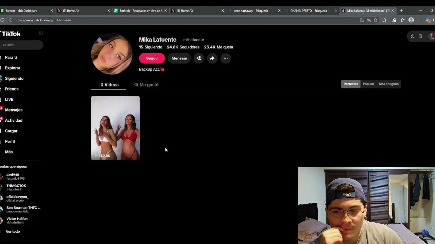This screenshot has width=435, height=244.
Task: Close the CHANEL PRESTO search tab
Action: (336, 11)
